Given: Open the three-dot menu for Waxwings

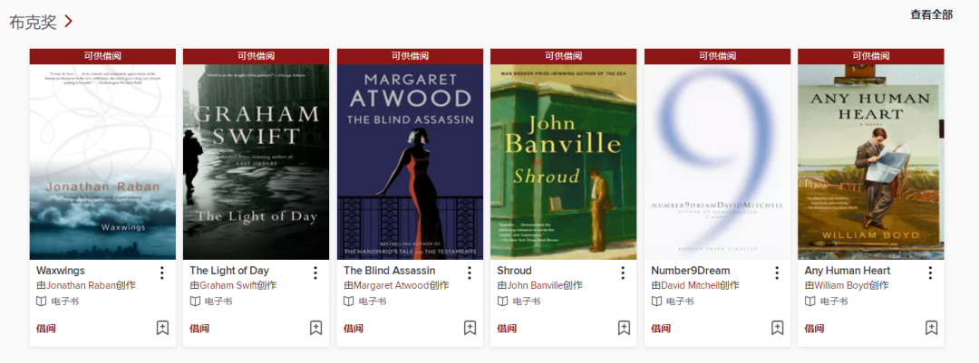Looking at the screenshot, I should point(161,272).
